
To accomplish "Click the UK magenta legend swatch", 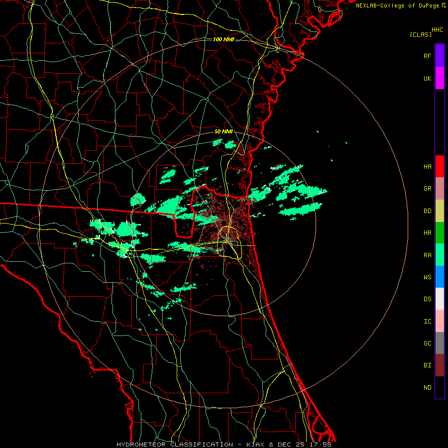I will click(x=440, y=78).
